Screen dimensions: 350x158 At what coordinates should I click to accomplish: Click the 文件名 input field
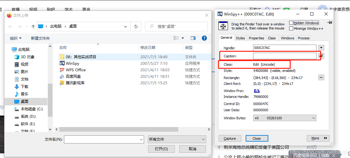click(x=102, y=139)
